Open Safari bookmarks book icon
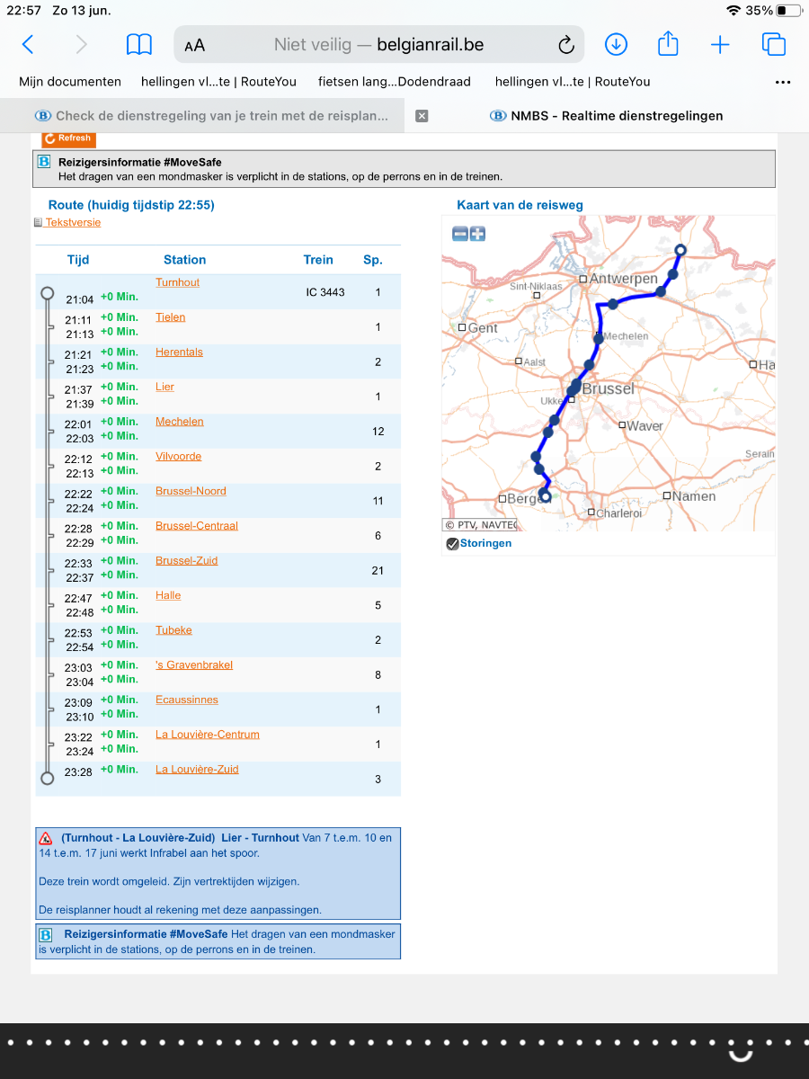This screenshot has width=809, height=1079. tap(138, 45)
